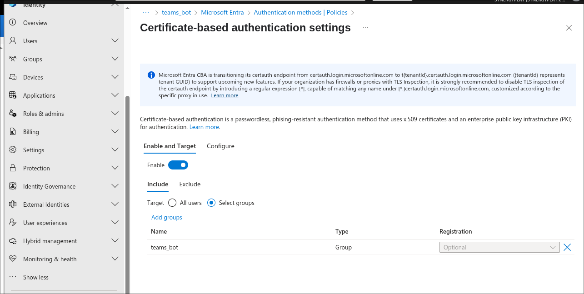
Task: Expand the User experiences chevron
Action: (115, 223)
